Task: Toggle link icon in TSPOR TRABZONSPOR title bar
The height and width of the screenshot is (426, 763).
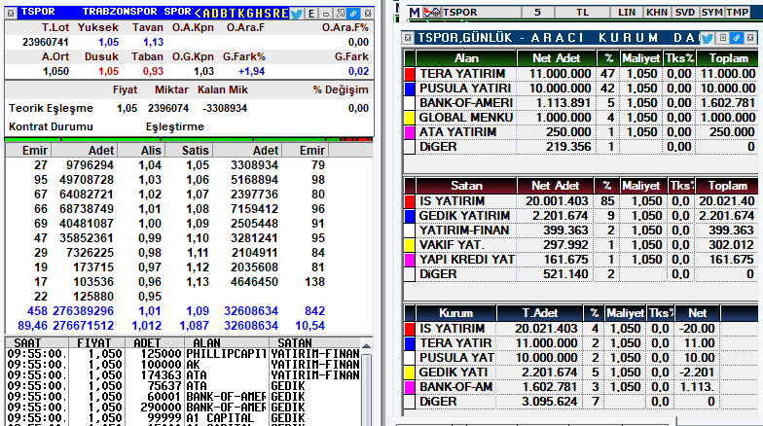Action: tap(354, 14)
